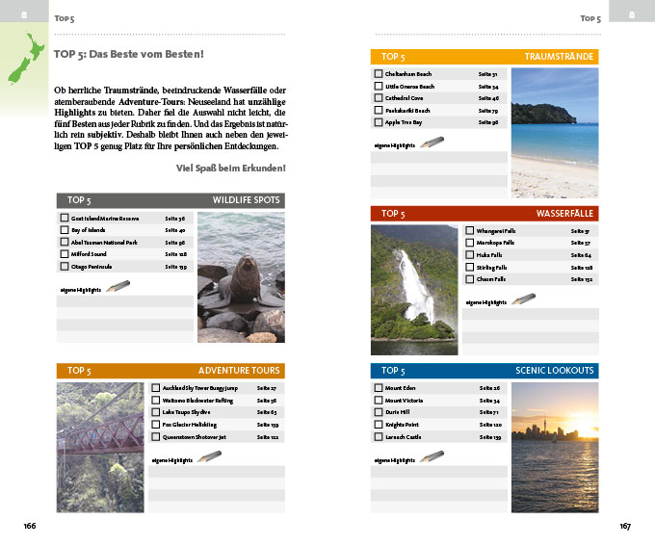Check the Milford Sound checkbox
This screenshot has height=546, width=655.
click(x=64, y=254)
